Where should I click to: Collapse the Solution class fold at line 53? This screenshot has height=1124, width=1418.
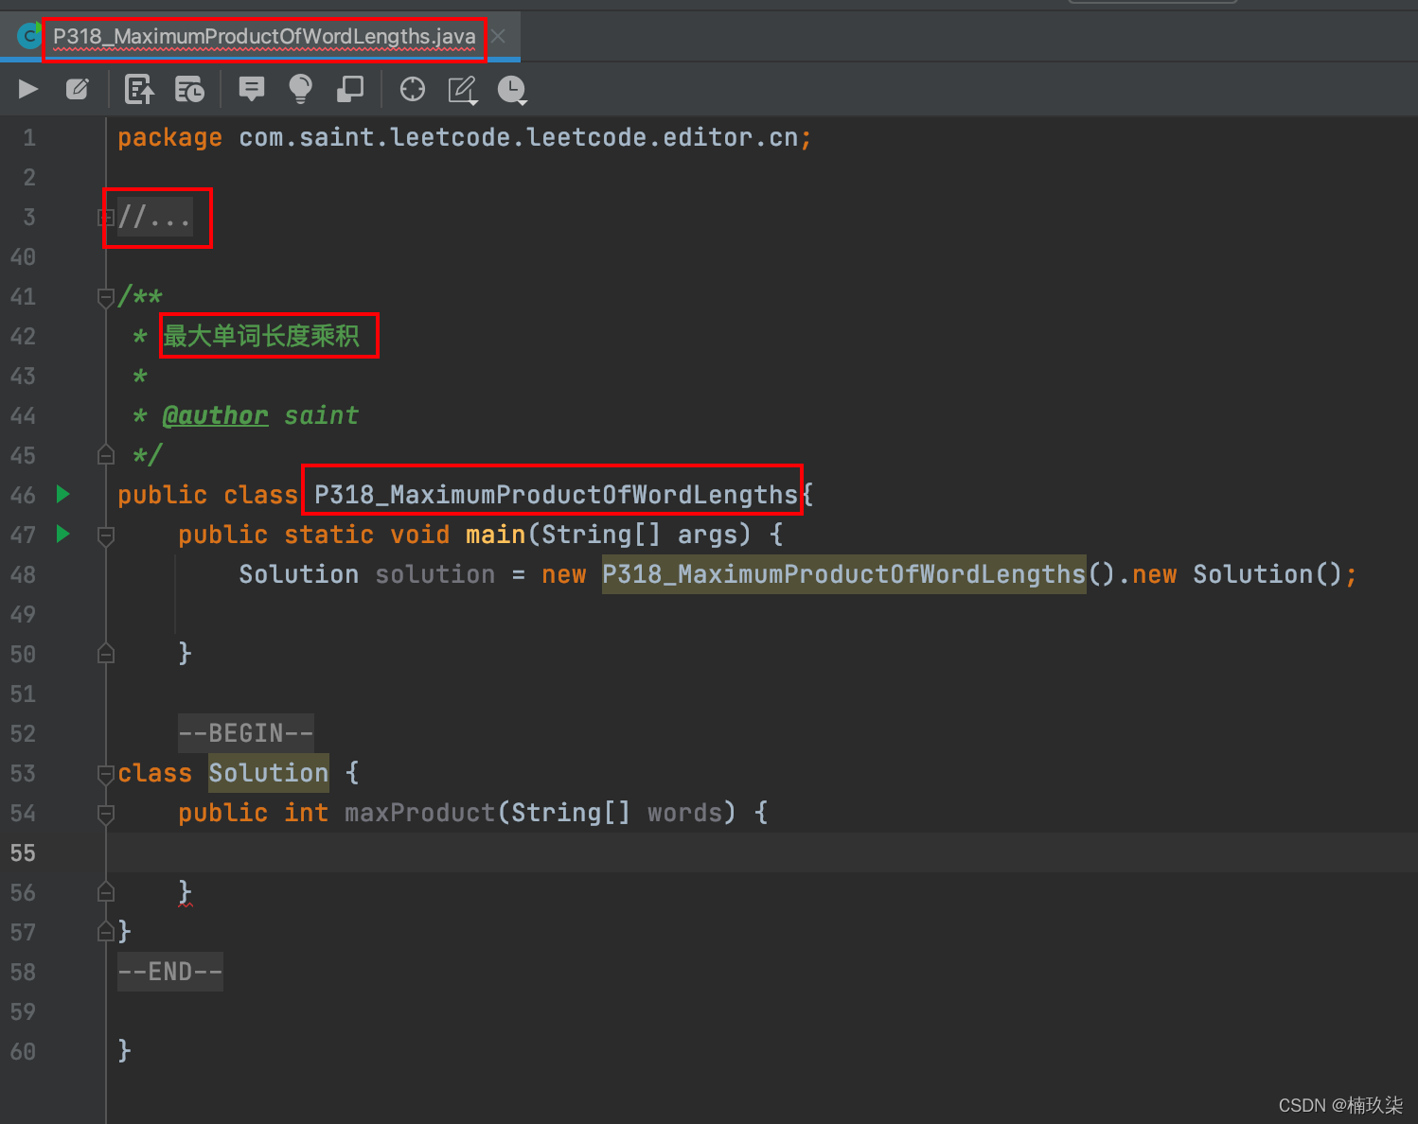(x=106, y=774)
